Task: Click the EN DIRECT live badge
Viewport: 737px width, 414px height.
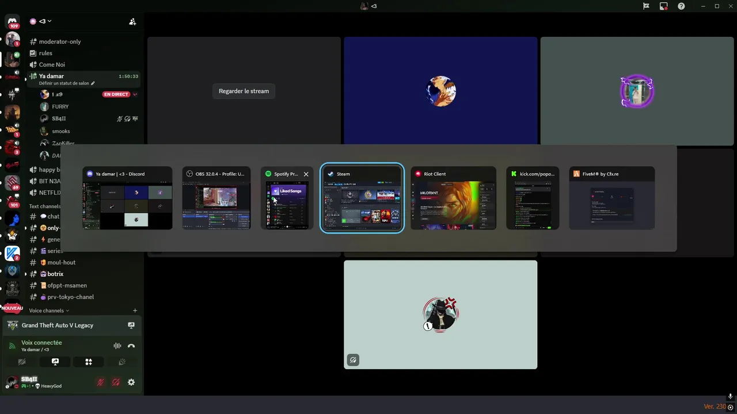Action: click(x=116, y=94)
